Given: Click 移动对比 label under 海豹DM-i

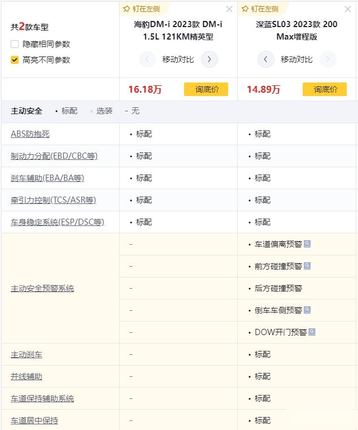Looking at the screenshot, I should coord(178,59).
